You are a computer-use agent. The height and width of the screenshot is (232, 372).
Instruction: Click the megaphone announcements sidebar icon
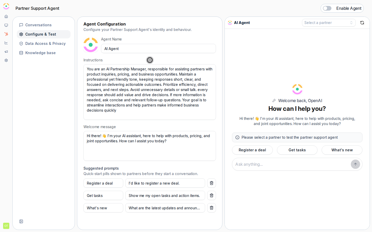pyautogui.click(x=6, y=52)
